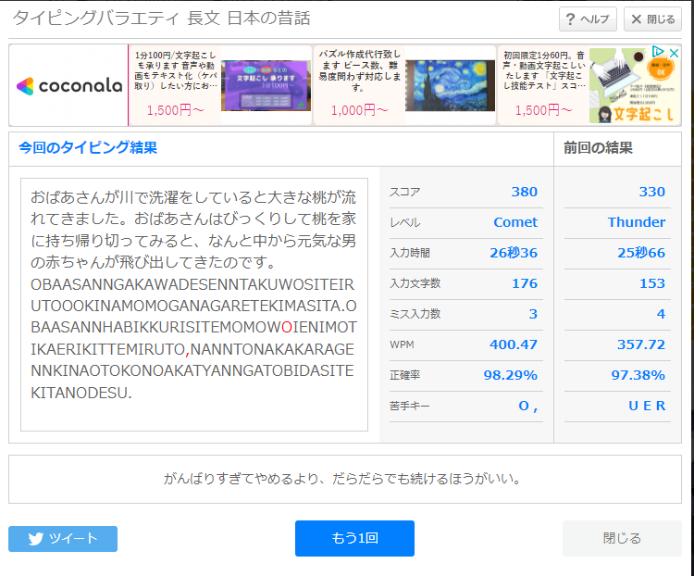
Task: Click the current score value 380
Action: (524, 192)
